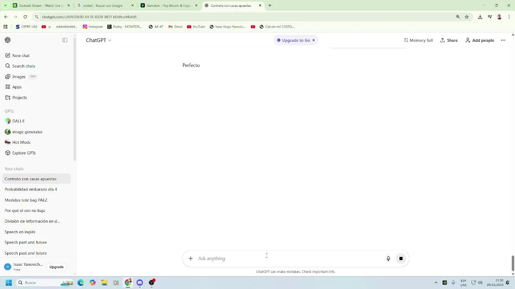This screenshot has width=515, height=289.
Task: Open Microsoft Edge from taskbar
Action: tap(80, 283)
